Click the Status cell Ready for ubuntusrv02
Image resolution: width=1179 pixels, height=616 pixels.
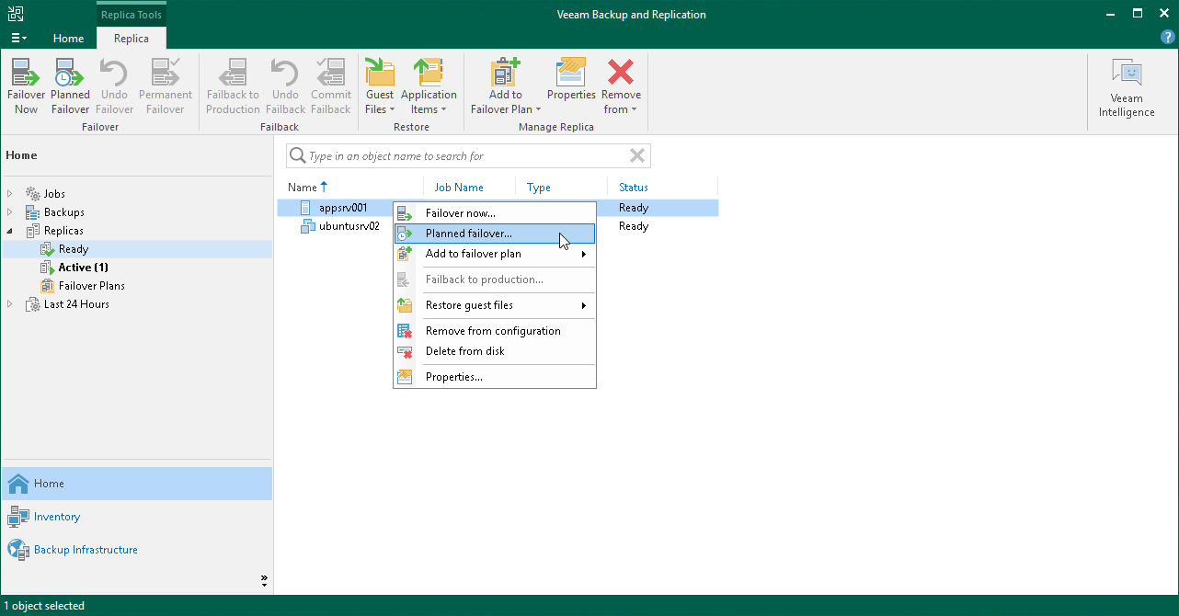(x=634, y=226)
